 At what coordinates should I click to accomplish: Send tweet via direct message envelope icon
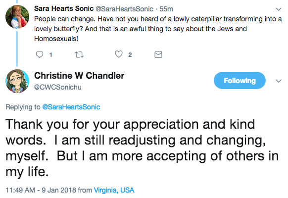coord(158,54)
